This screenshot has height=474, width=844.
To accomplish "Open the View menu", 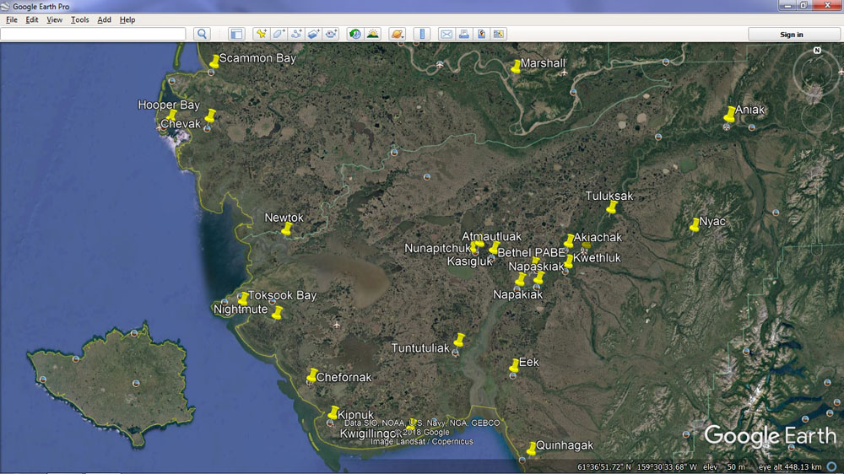I will click(54, 20).
